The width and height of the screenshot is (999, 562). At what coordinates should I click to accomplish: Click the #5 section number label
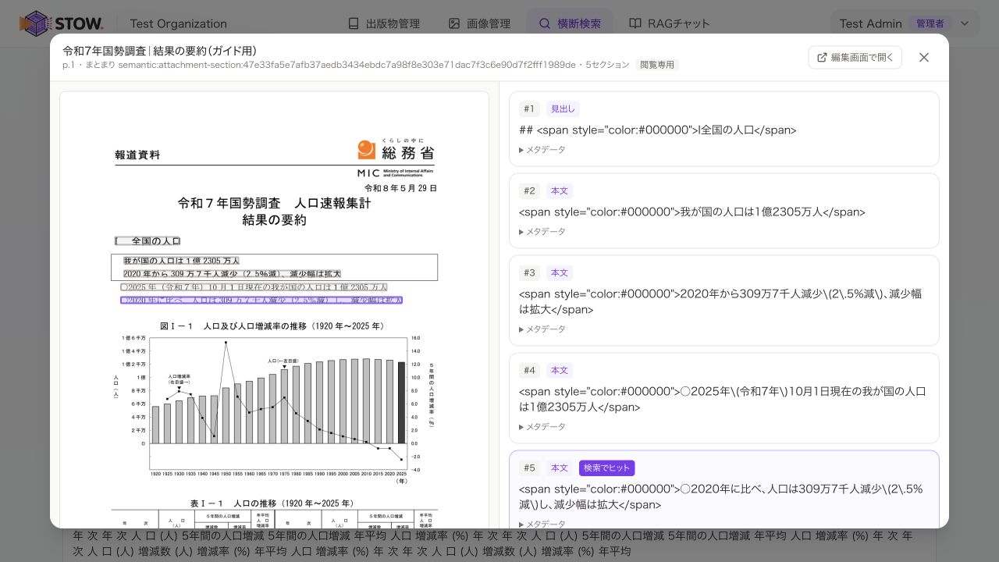coord(529,468)
